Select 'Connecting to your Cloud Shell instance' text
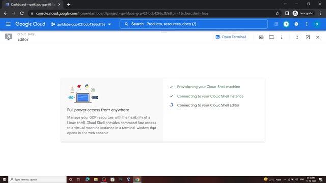The image size is (326, 183). pos(210,96)
